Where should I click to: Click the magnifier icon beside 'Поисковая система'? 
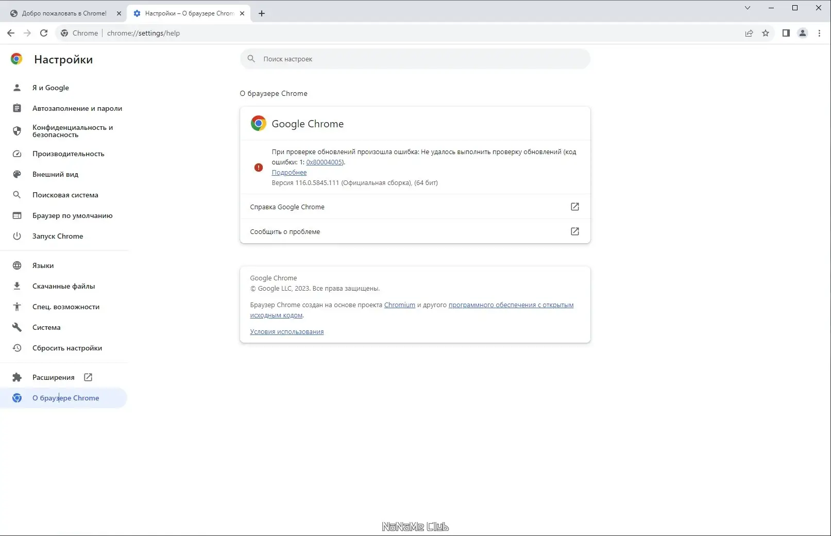[17, 195]
